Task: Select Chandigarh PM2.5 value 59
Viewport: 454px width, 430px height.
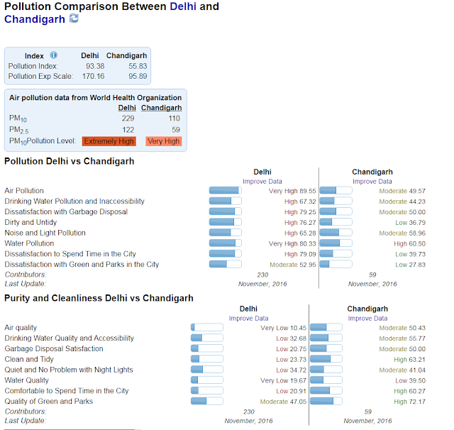Action: pyautogui.click(x=176, y=130)
